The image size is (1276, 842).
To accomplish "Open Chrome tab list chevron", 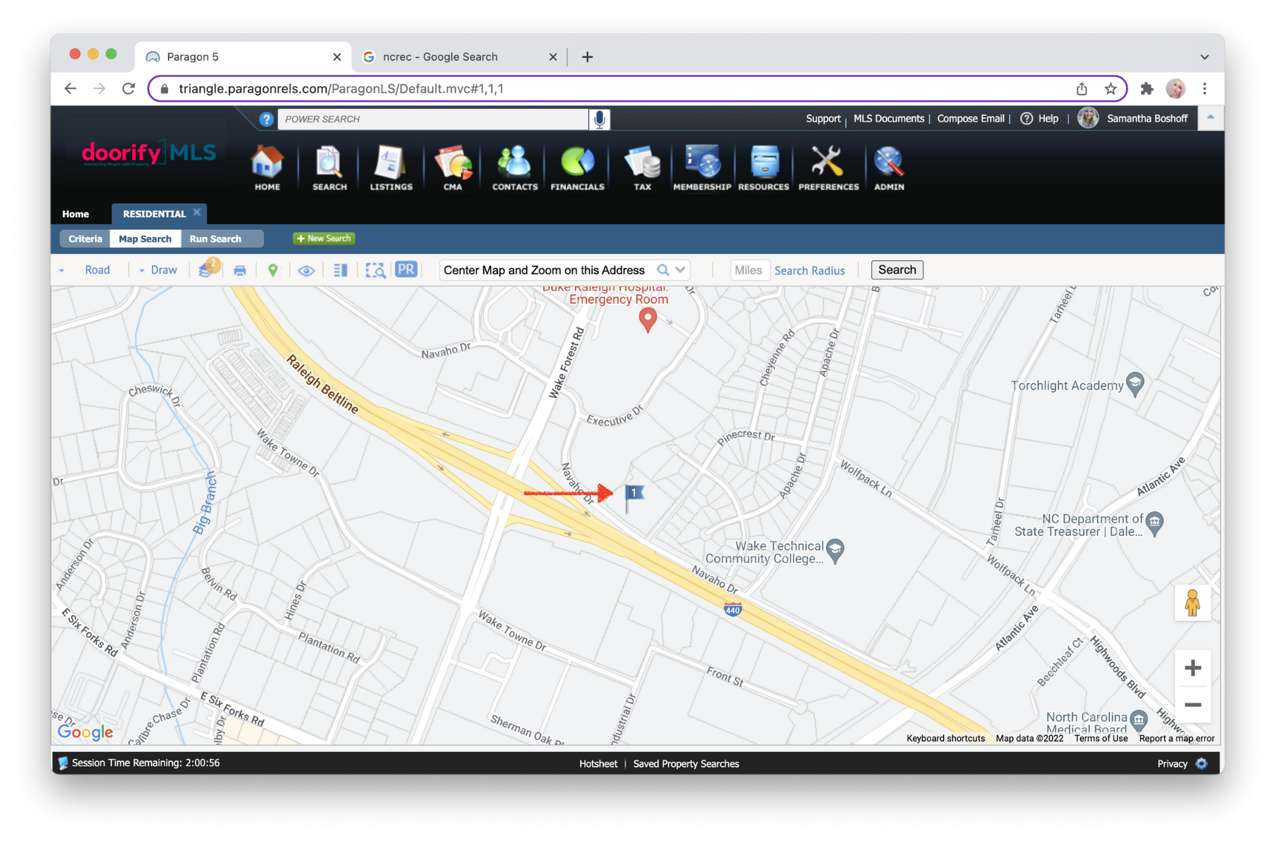I will click(1204, 57).
